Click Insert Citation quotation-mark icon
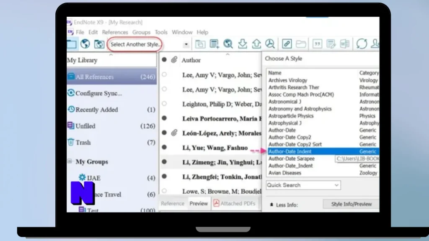This screenshot has height=241, width=429. pos(318,44)
